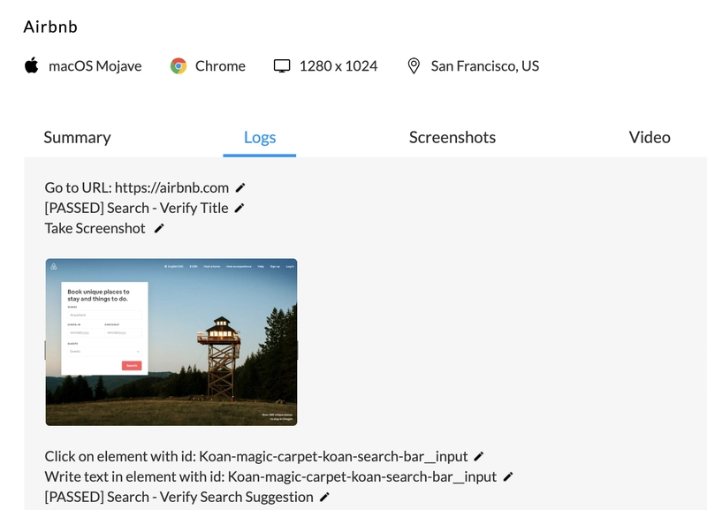Edit the Take Screenshot step
Screen dimensions: 707x510
(x=159, y=229)
